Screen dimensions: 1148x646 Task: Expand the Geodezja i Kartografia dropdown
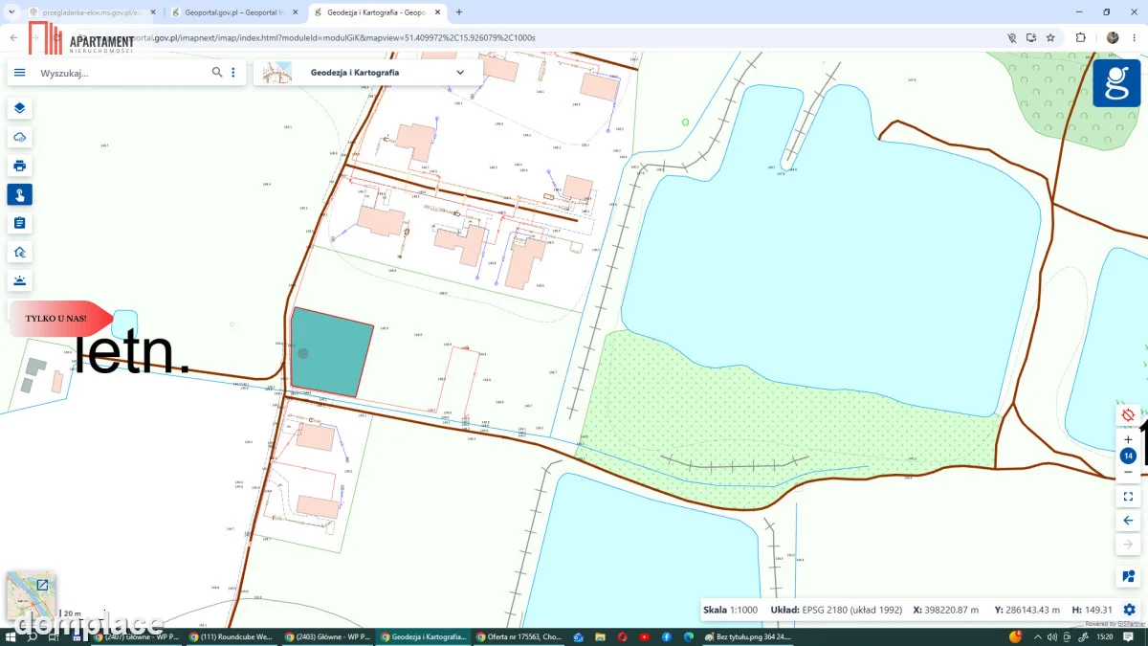460,73
